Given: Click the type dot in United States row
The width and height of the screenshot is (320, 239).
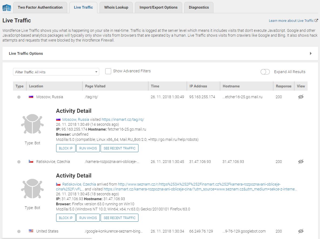Looking at the screenshot, I should [19, 231].
